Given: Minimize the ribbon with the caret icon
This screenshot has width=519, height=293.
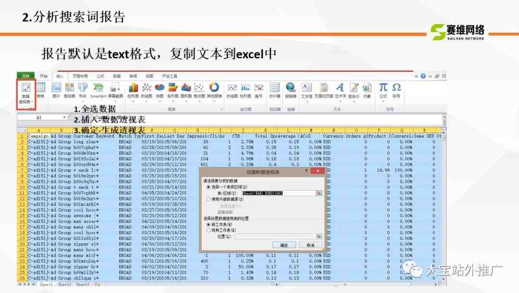Looking at the screenshot, I should 416,76.
